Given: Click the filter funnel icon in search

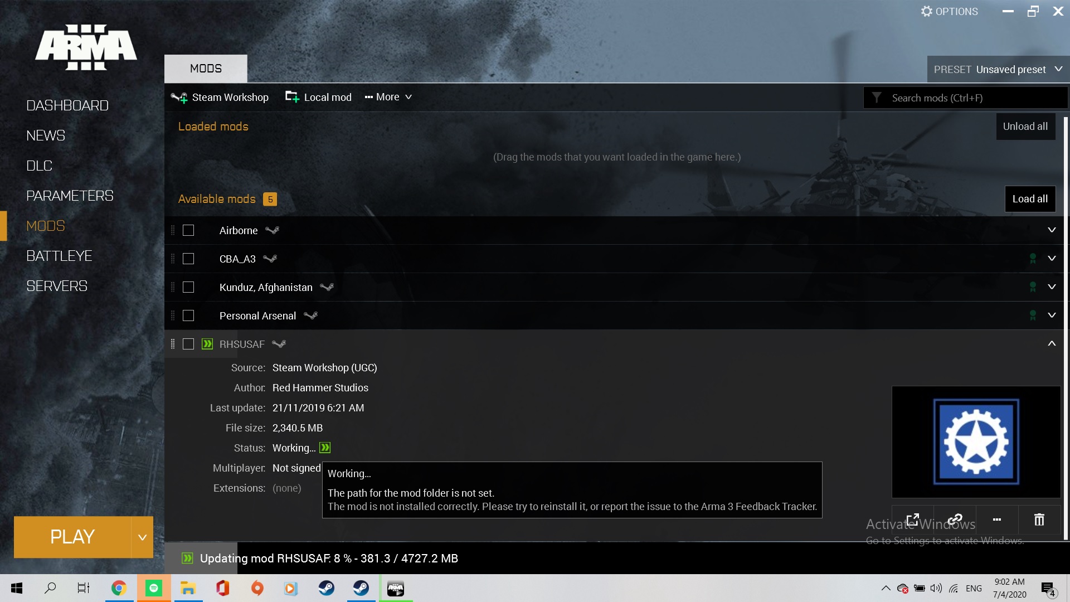Looking at the screenshot, I should pos(877,98).
